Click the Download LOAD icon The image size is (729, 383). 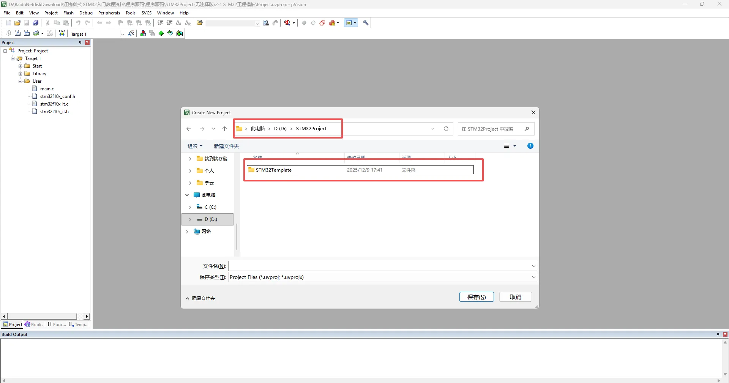[62, 33]
